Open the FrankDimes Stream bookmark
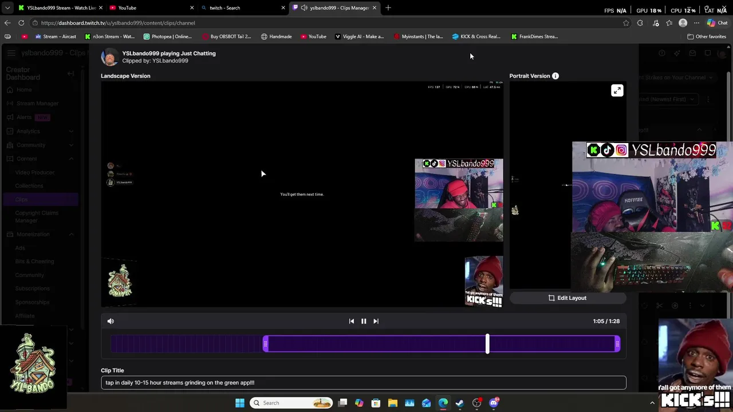This screenshot has width=733, height=412. point(534,37)
